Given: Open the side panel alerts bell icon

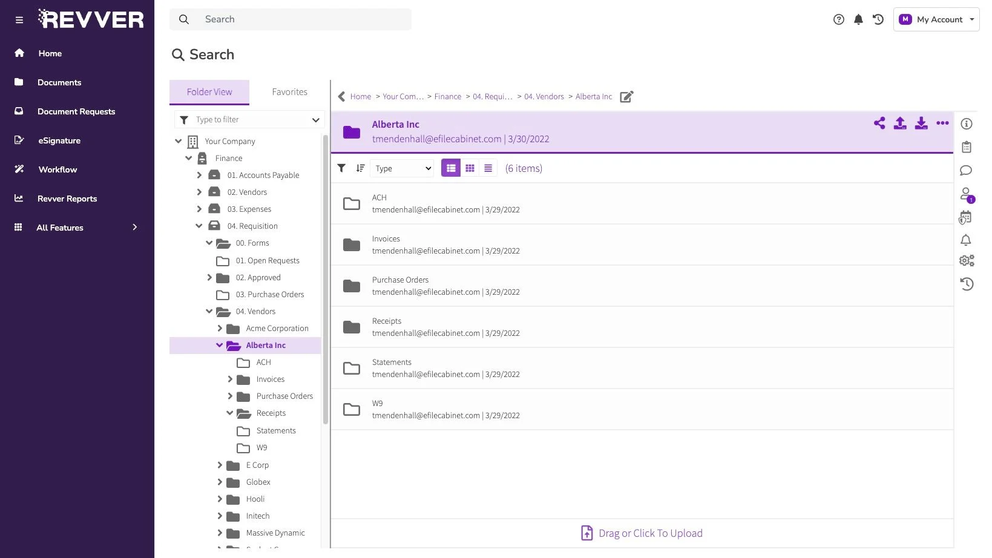Looking at the screenshot, I should point(966,240).
